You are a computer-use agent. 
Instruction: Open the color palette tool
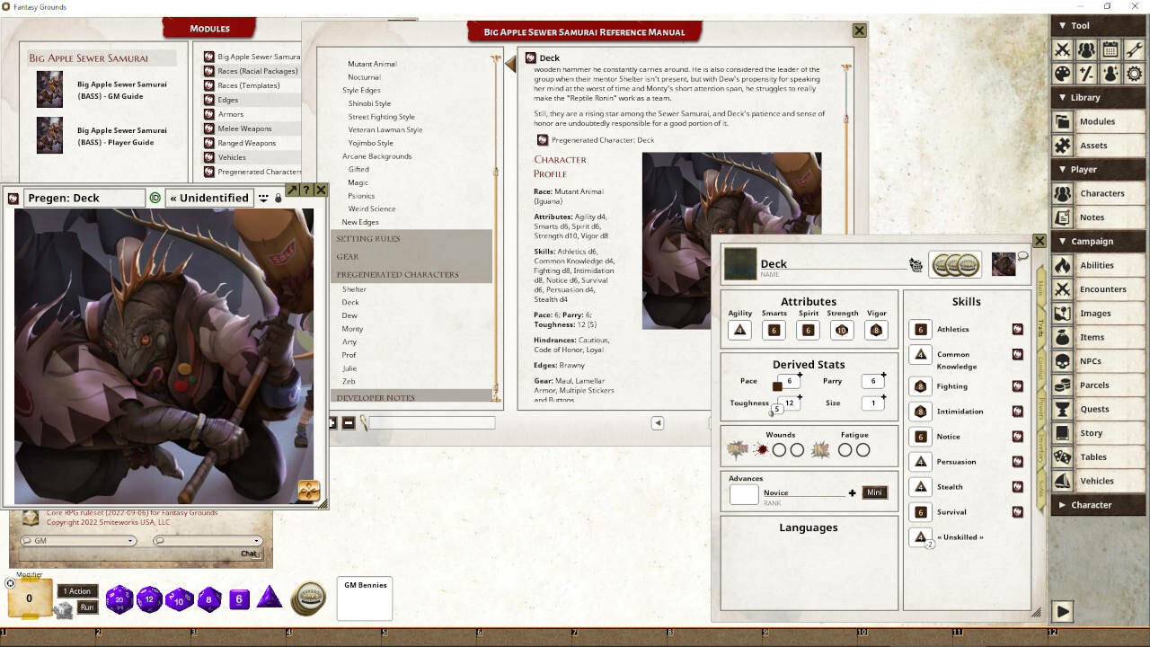point(1062,75)
